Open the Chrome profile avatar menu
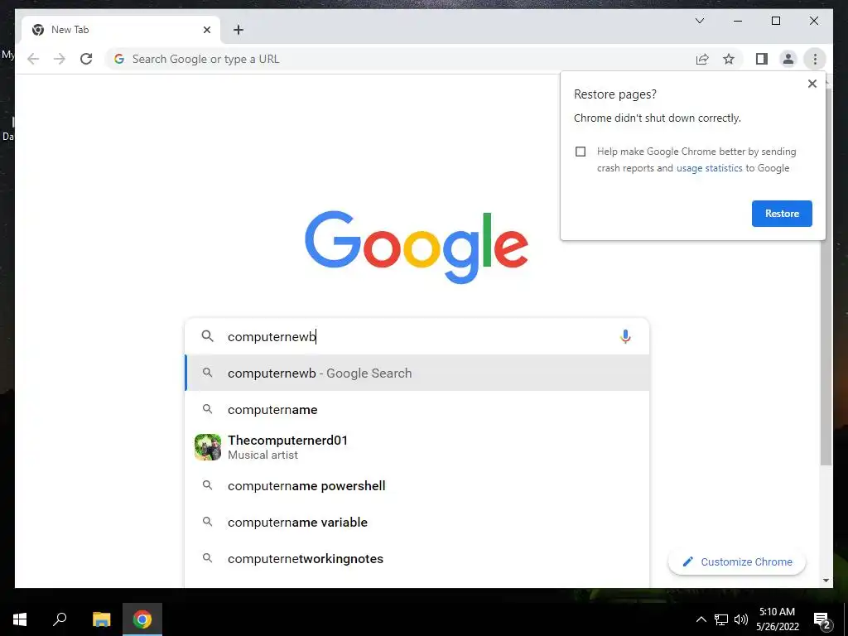Viewport: 848px width, 636px height. pyautogui.click(x=788, y=59)
